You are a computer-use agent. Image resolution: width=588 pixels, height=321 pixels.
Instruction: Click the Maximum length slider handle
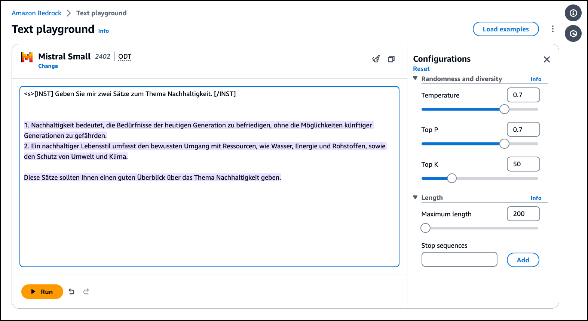pyautogui.click(x=425, y=228)
